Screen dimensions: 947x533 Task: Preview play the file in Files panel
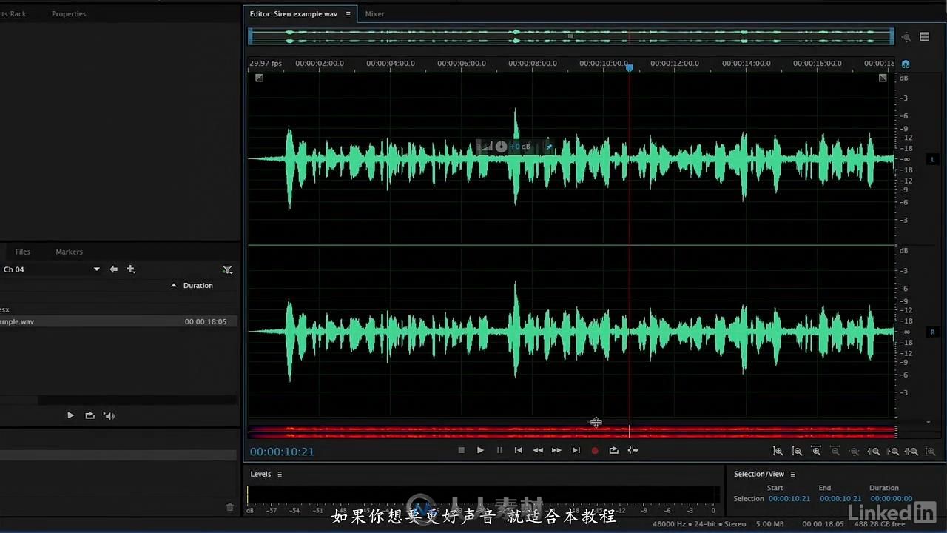70,416
